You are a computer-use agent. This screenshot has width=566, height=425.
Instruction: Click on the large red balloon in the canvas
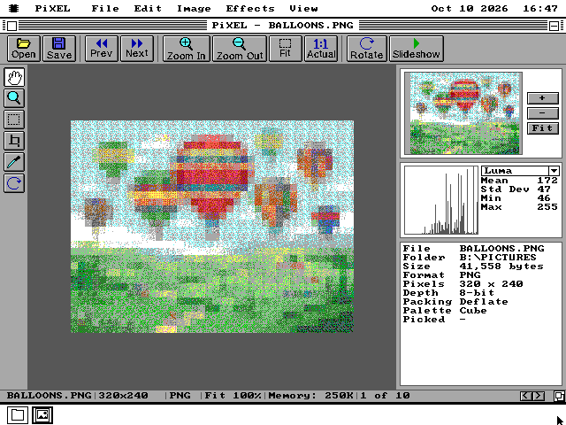(x=212, y=179)
